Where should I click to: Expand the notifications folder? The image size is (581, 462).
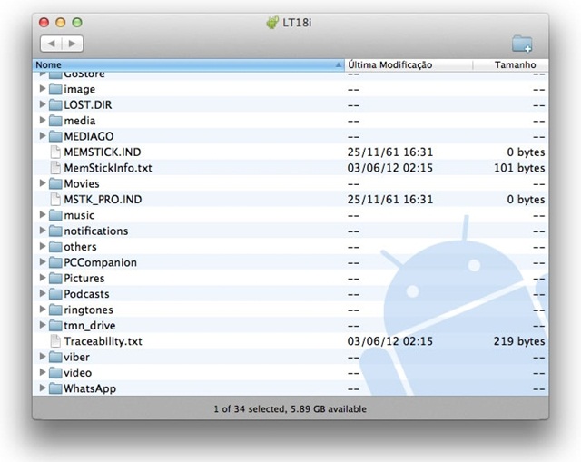point(43,231)
